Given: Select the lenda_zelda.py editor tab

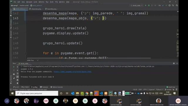Looking at the screenshot, I should [x=20, y=9].
